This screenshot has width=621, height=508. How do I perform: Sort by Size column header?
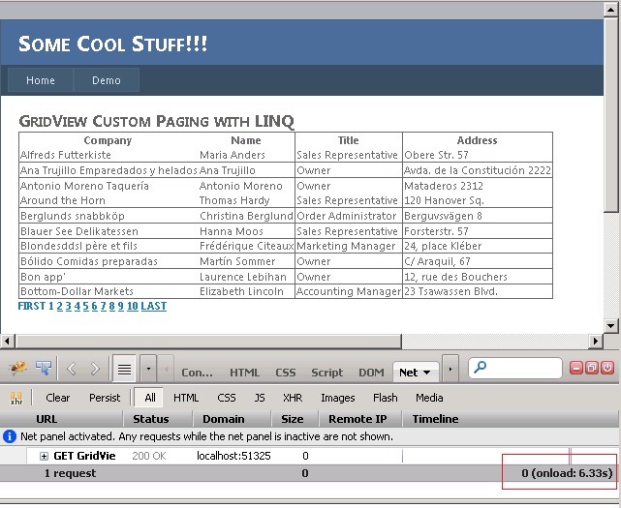click(x=295, y=419)
